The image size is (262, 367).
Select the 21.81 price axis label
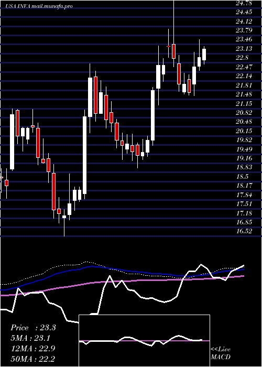244,85
